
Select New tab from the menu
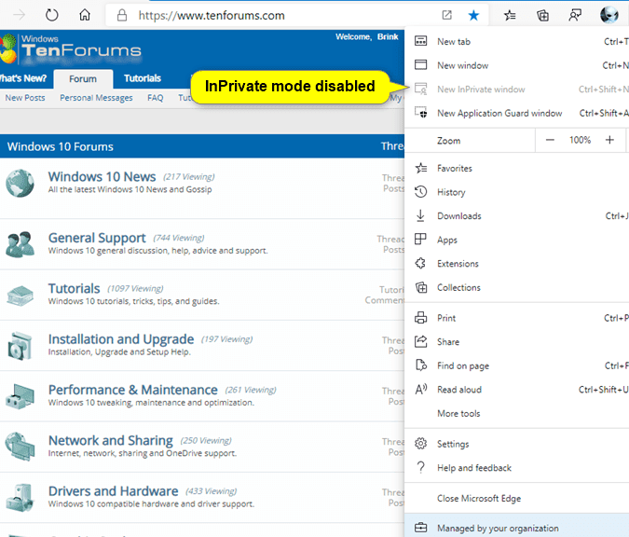516,41
